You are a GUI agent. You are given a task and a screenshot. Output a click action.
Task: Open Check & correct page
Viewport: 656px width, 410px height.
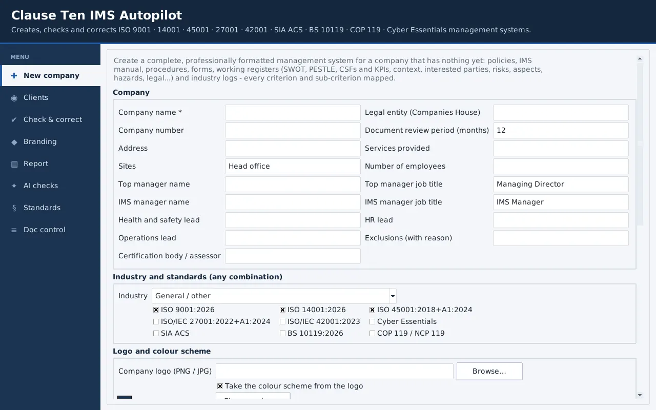[50, 119]
